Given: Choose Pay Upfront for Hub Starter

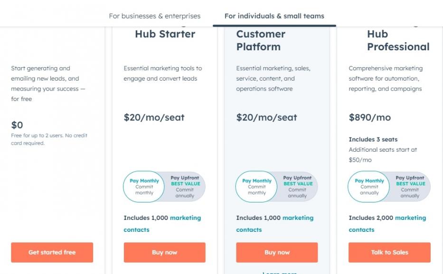Looking at the screenshot, I should (185, 187).
